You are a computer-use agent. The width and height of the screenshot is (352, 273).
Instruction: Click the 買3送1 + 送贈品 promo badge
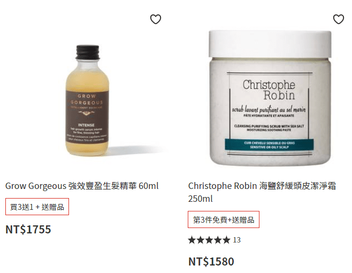click(37, 207)
